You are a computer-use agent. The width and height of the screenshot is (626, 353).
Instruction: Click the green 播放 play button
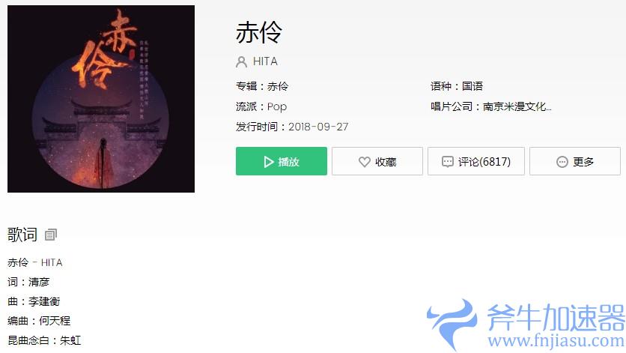tap(281, 161)
